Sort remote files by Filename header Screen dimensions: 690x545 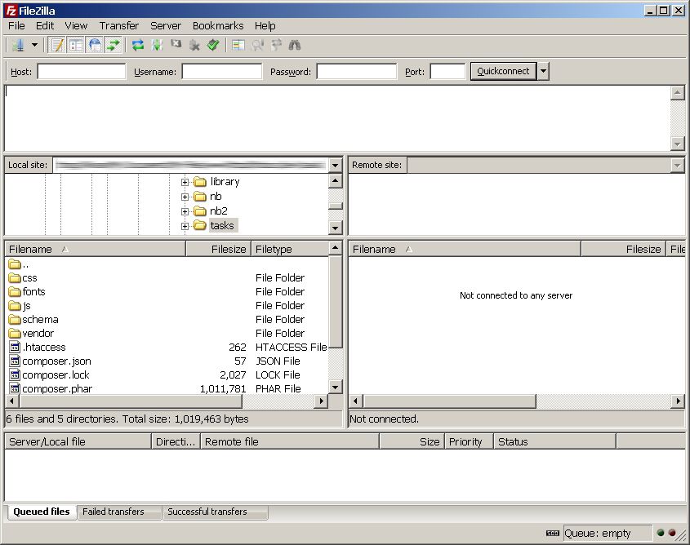click(465, 249)
